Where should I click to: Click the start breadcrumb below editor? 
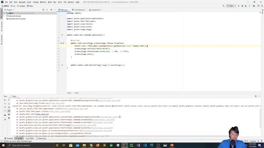coord(77,93)
